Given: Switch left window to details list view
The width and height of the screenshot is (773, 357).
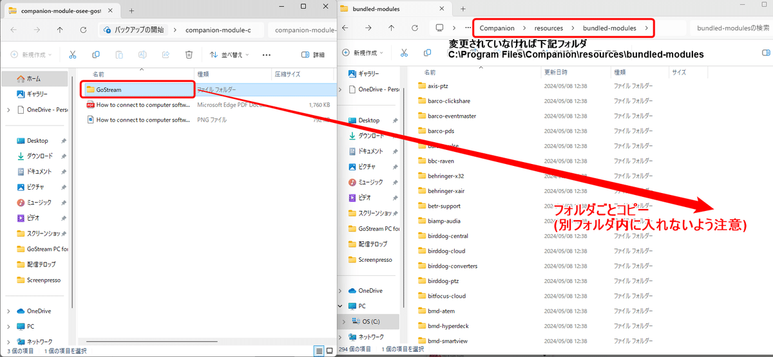Looking at the screenshot, I should 319,351.
